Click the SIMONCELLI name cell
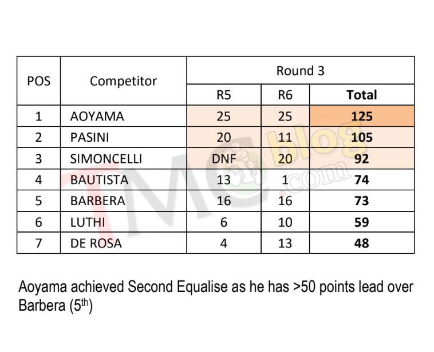This screenshot has height=352, width=434. pos(124,159)
